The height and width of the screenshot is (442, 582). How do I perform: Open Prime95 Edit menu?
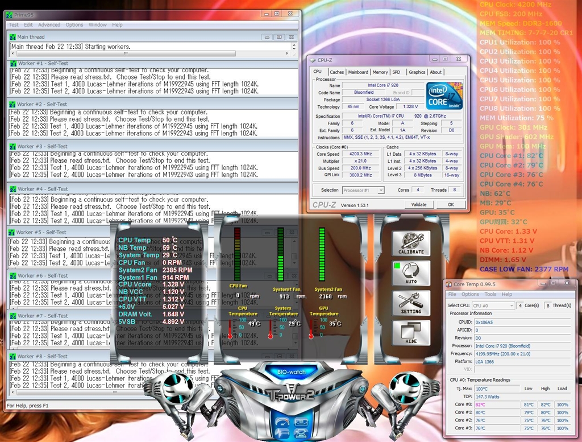(28, 25)
